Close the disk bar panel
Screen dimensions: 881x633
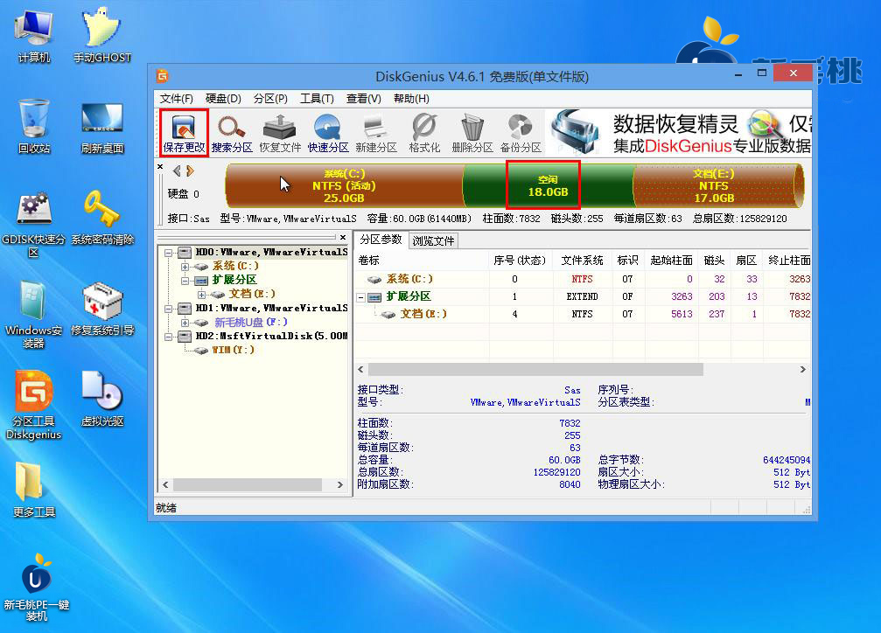click(160, 167)
